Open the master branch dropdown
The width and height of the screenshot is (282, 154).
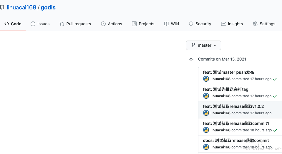coord(203,45)
